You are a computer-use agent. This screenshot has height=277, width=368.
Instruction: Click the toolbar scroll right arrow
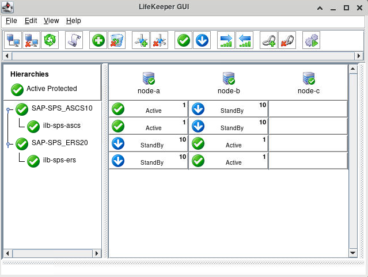tap(358, 56)
